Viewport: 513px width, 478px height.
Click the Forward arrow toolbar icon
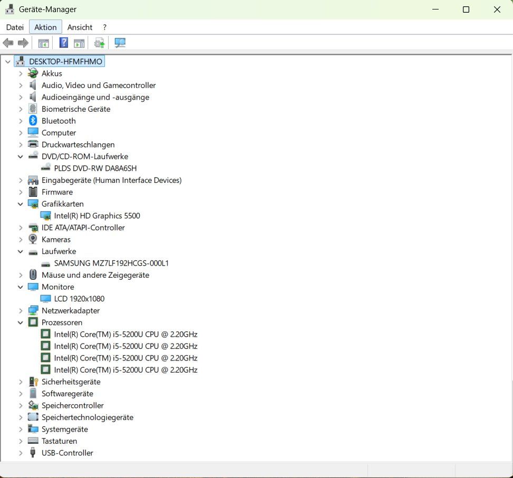(x=23, y=43)
